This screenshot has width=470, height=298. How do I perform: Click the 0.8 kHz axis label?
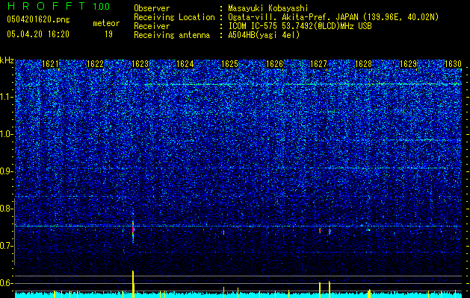click(6, 209)
